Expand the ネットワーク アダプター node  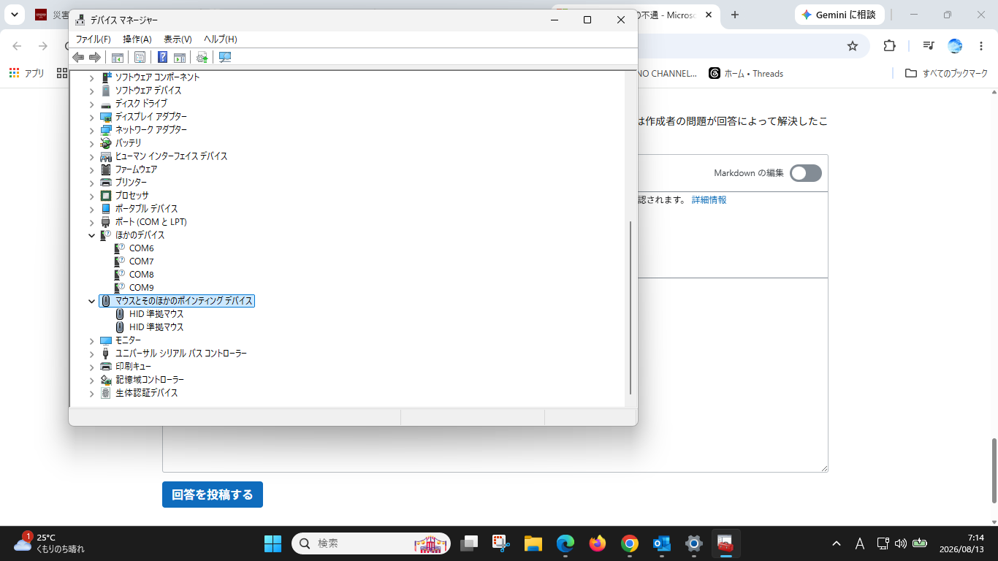click(x=91, y=130)
